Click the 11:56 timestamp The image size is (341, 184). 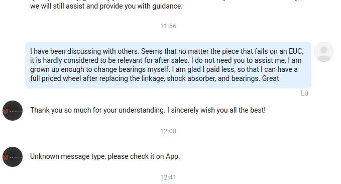pos(168,26)
